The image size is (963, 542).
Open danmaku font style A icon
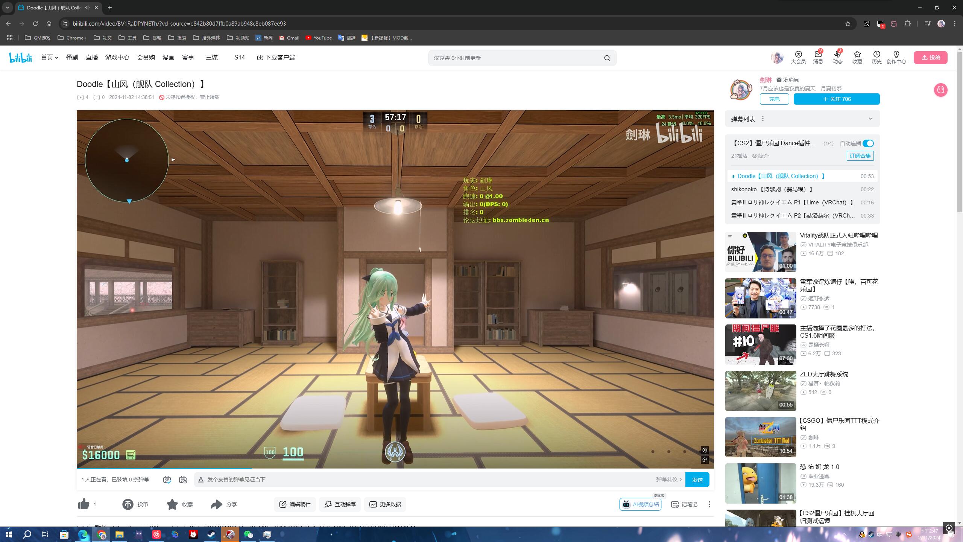click(200, 480)
